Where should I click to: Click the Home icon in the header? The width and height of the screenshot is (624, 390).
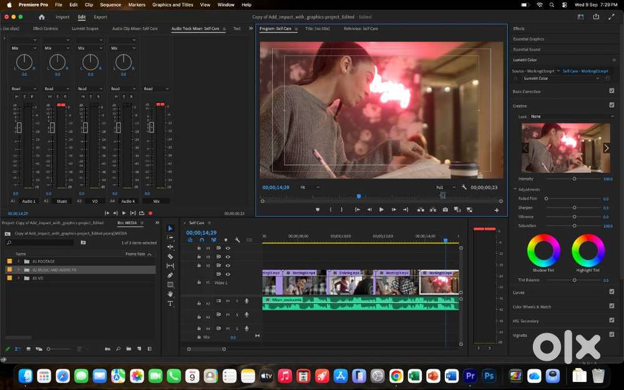41,17
